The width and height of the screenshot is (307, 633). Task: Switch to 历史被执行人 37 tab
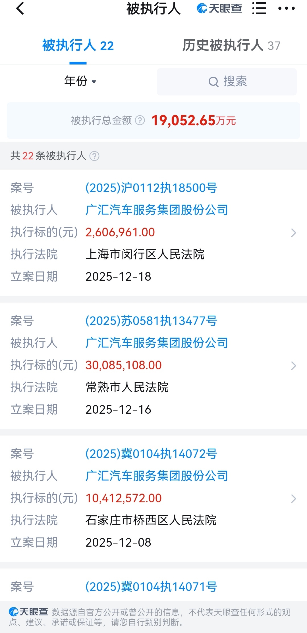pyautogui.click(x=231, y=46)
